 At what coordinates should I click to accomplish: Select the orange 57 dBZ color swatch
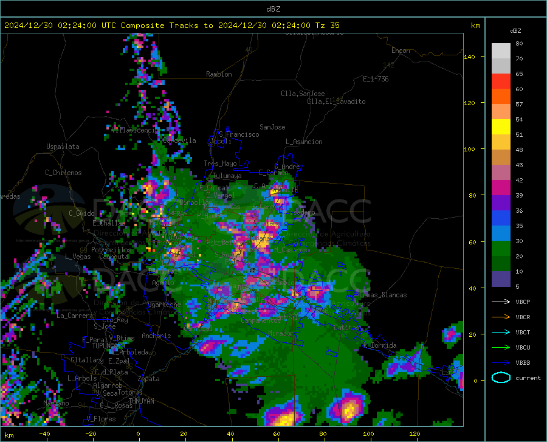point(501,97)
